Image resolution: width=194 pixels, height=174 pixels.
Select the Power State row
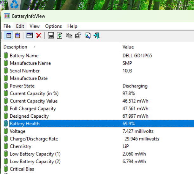click(x=97, y=86)
